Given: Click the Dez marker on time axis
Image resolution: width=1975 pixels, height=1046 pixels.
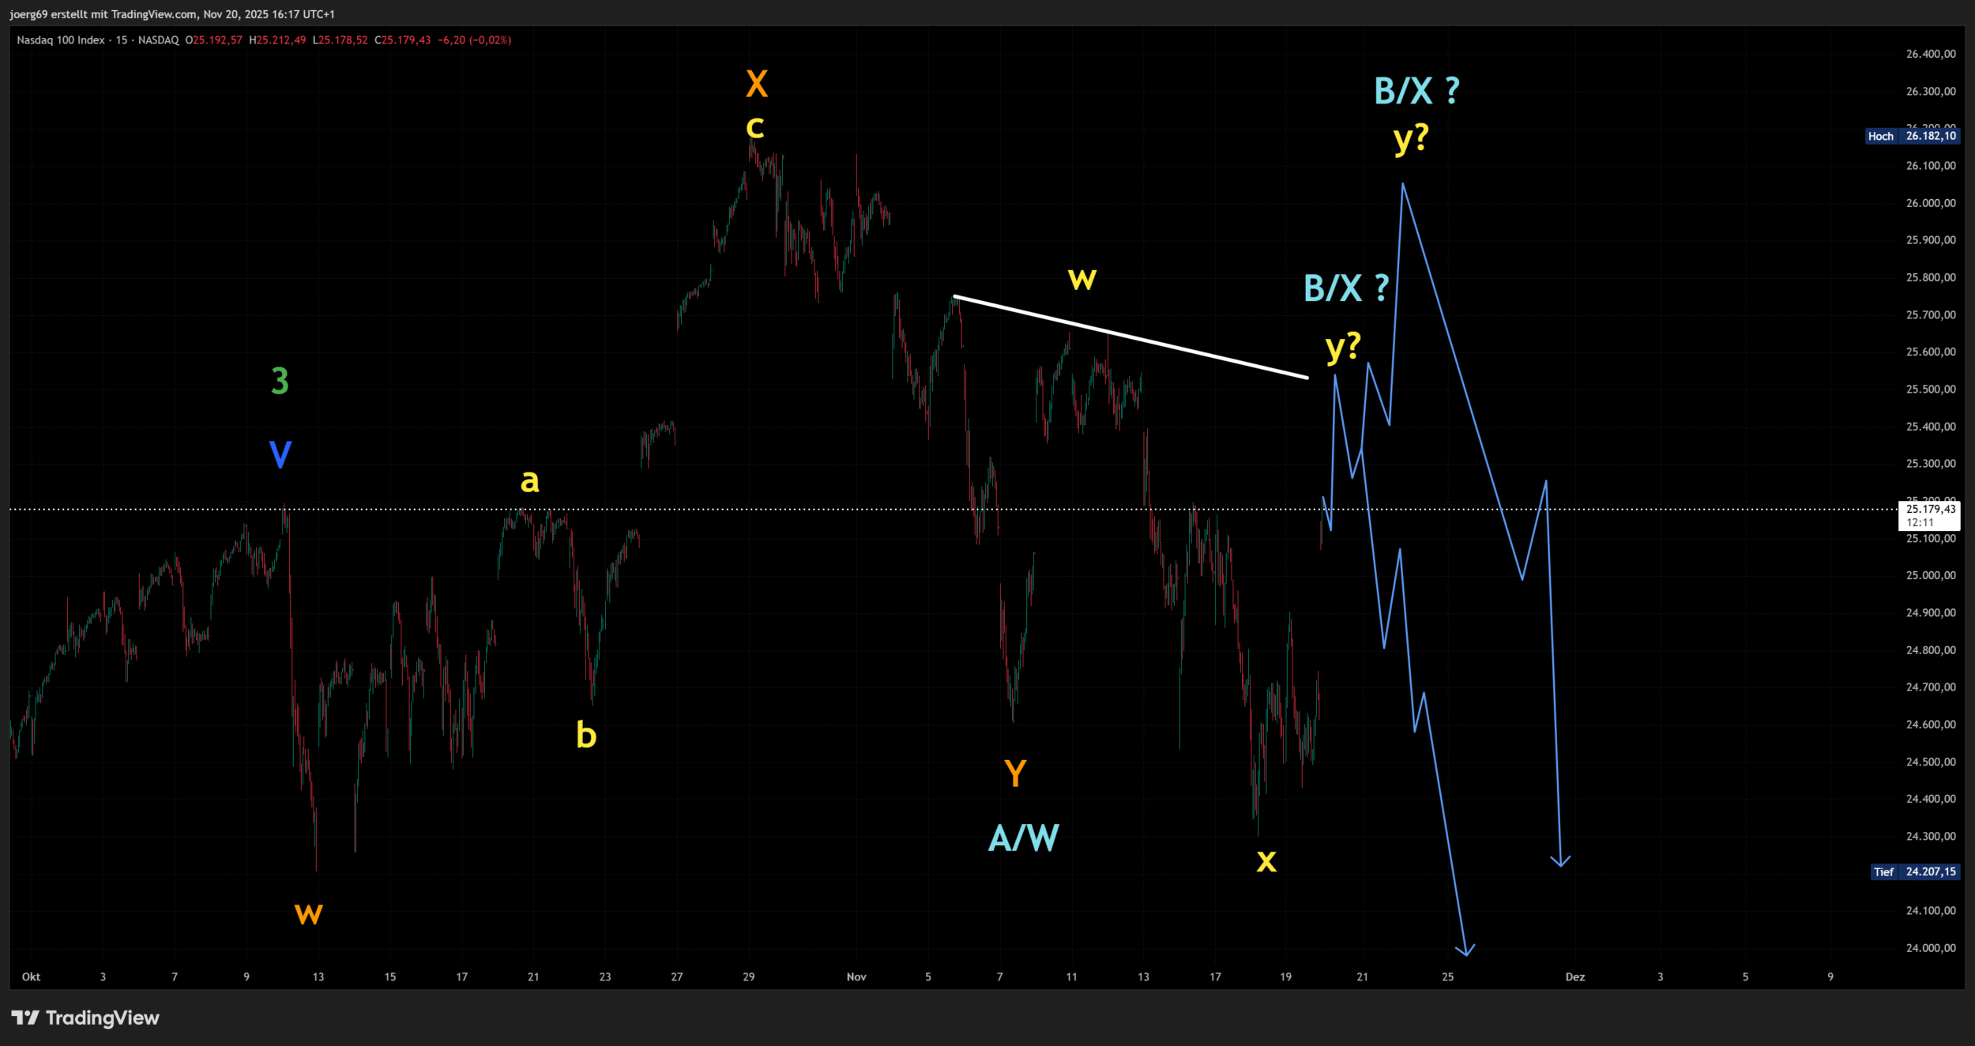Looking at the screenshot, I should tap(1575, 976).
